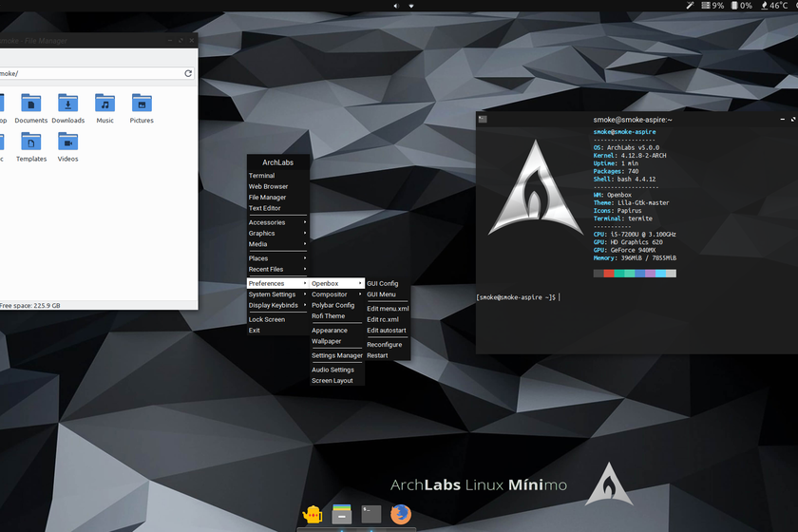The height and width of the screenshot is (532, 798).
Task: Click the reload icon in the File Manager path bar
Action: pos(188,73)
